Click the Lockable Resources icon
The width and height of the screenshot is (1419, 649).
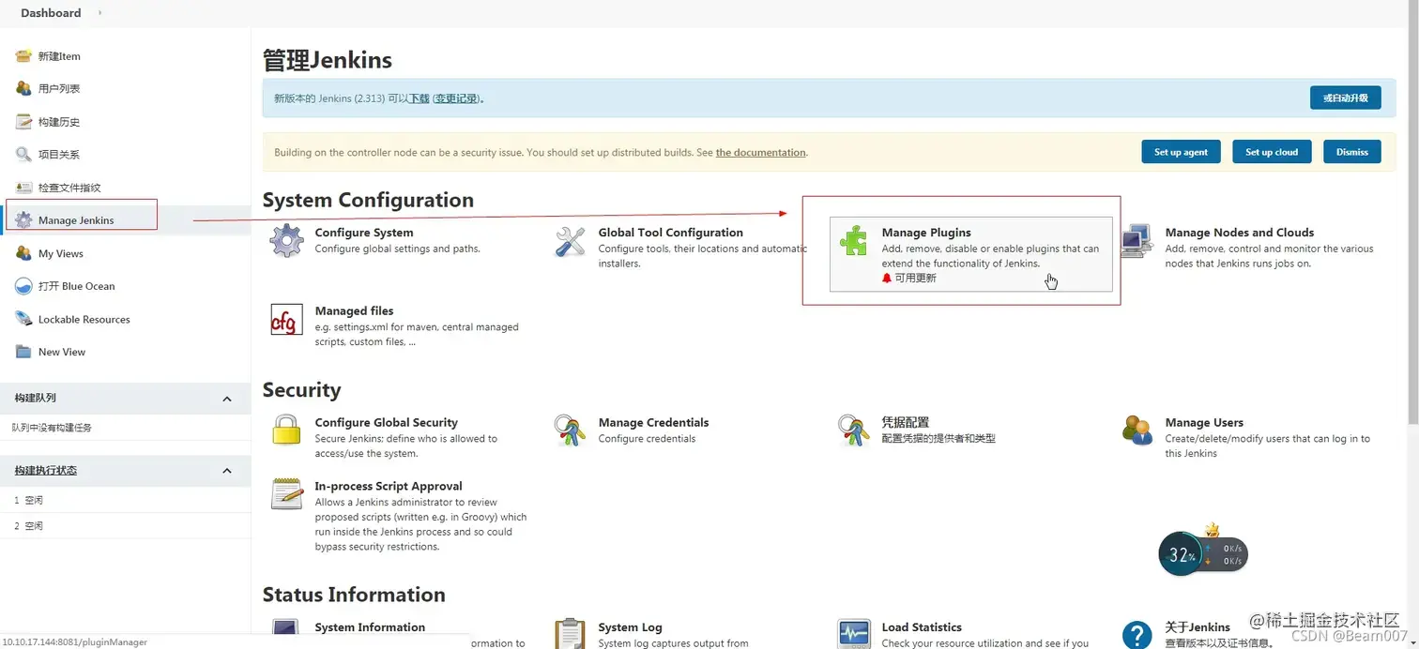23,319
